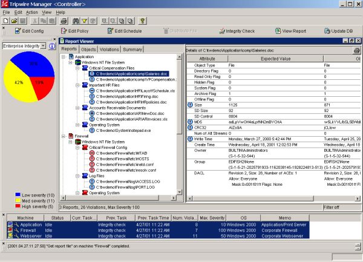Click the blue Low severity legend swatch
Image resolution: width=363 pixels, height=262 pixels.
tap(18, 195)
